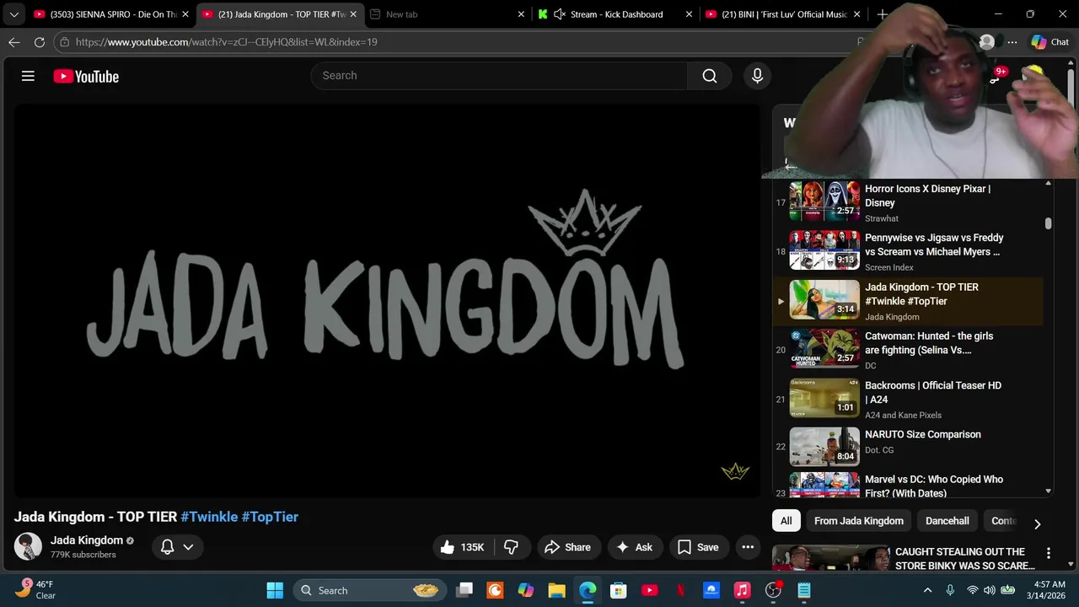
Task: Open Task View on the taskbar
Action: point(464,590)
